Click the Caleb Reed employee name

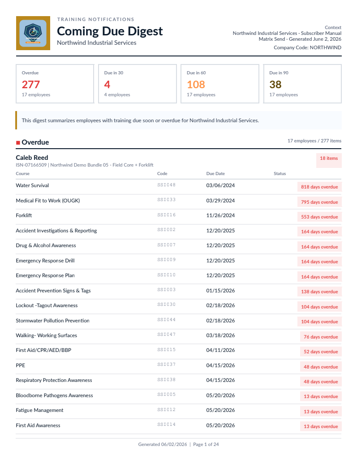(32, 158)
